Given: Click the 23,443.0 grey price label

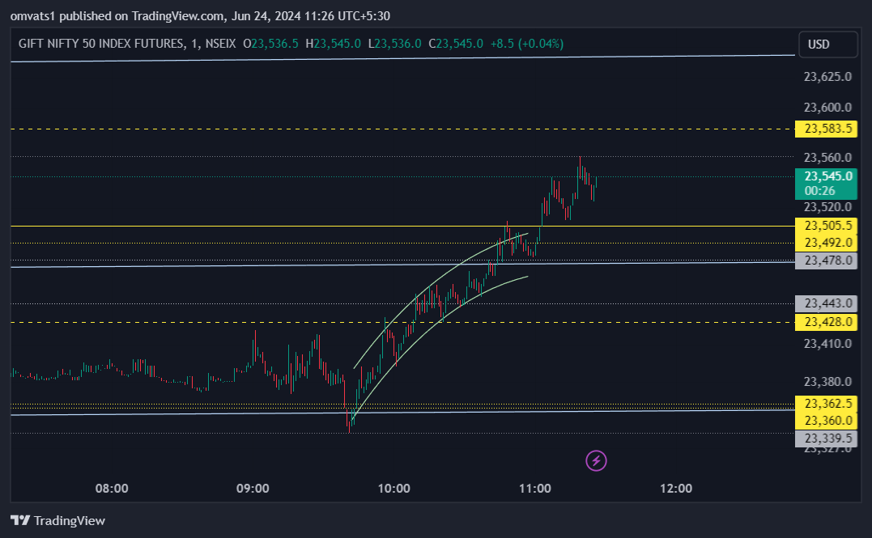Looking at the screenshot, I should point(827,303).
